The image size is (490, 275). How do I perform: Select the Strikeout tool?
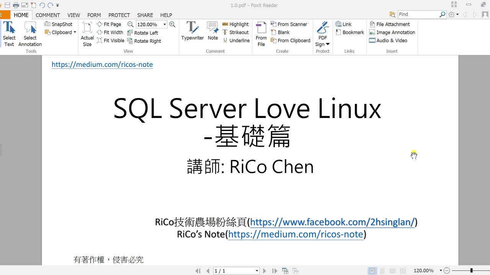point(235,32)
